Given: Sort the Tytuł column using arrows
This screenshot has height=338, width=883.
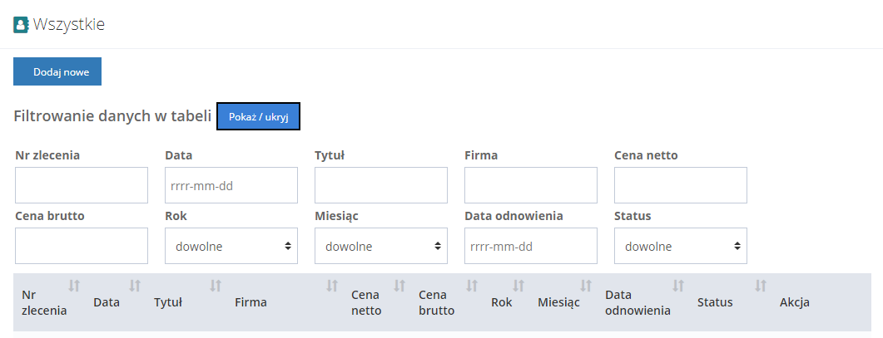Looking at the screenshot, I should coord(216,286).
